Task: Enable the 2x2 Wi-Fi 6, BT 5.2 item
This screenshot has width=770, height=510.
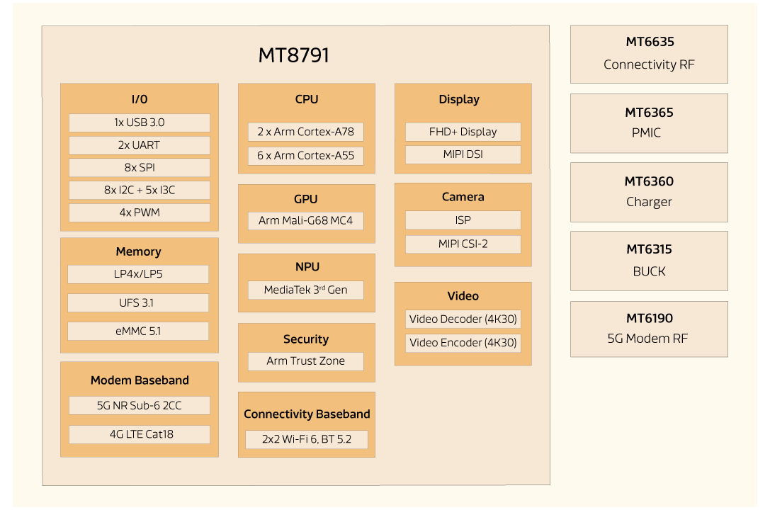Action: pyautogui.click(x=305, y=439)
